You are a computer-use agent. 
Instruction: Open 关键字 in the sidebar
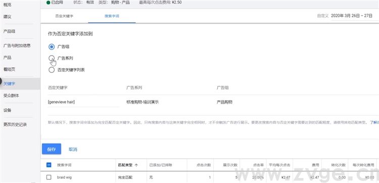tap(10, 83)
